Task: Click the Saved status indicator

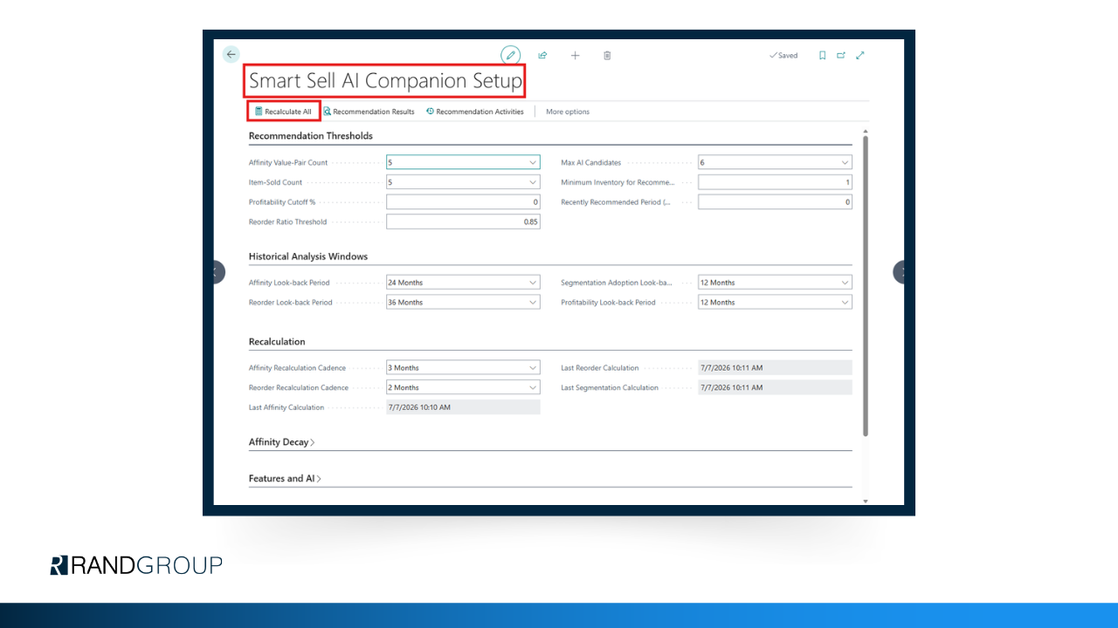Action: [x=783, y=55]
